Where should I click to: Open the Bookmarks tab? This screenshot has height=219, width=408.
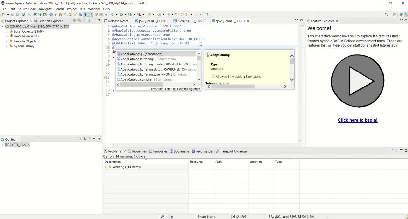point(179,151)
